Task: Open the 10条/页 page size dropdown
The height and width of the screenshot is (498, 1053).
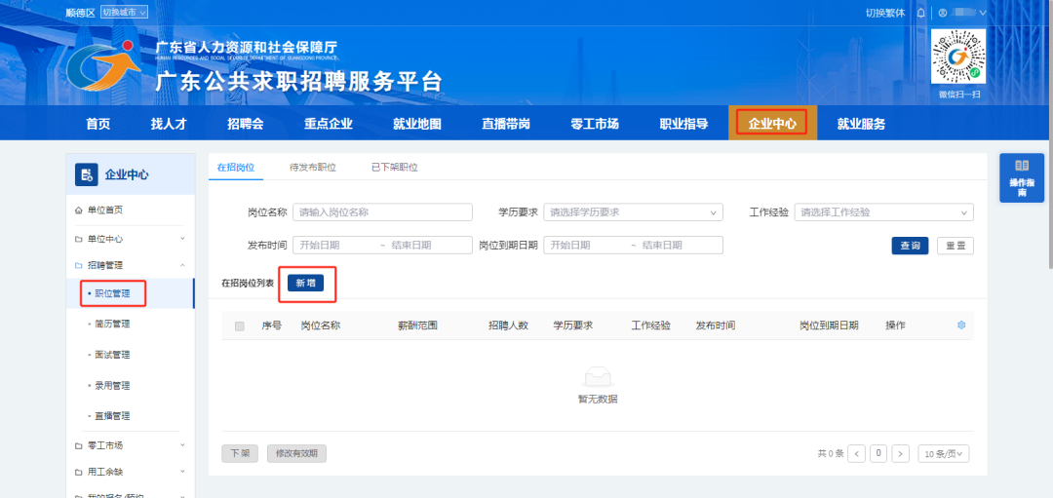Action: coord(945,454)
